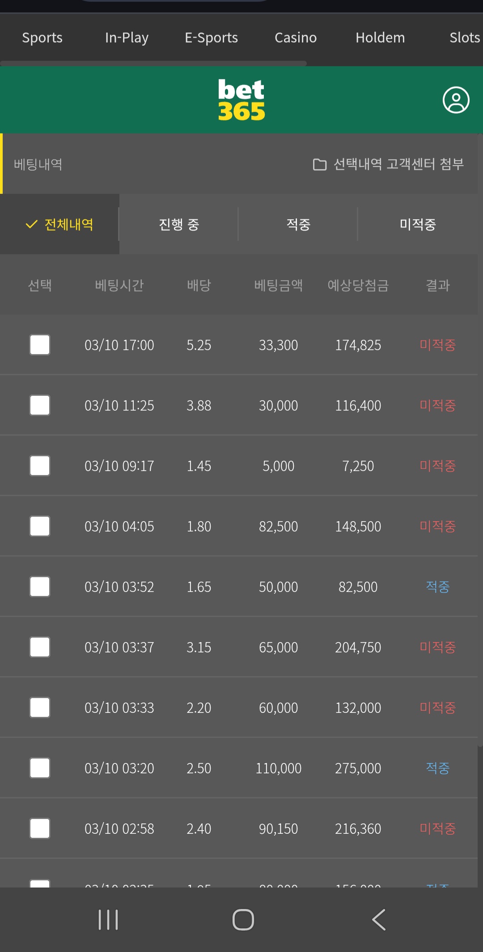The width and height of the screenshot is (483, 952).
Task: Open the user account profile icon
Action: point(456,100)
